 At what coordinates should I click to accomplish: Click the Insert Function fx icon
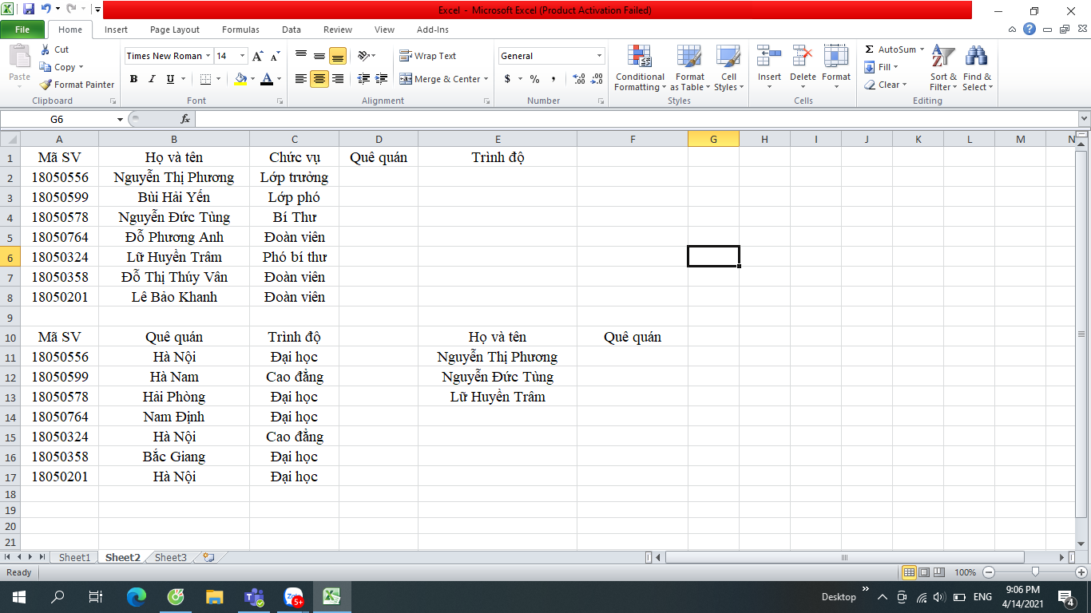tap(185, 119)
